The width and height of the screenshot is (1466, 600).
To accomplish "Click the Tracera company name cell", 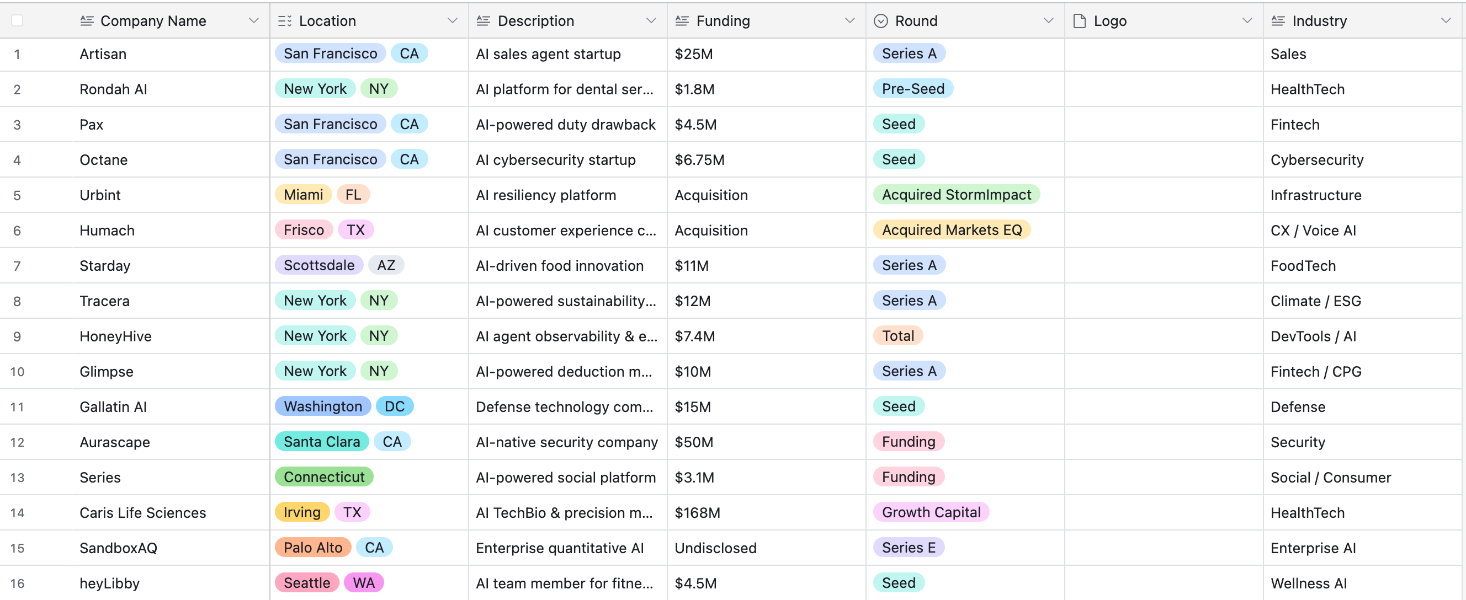I will 171,301.
